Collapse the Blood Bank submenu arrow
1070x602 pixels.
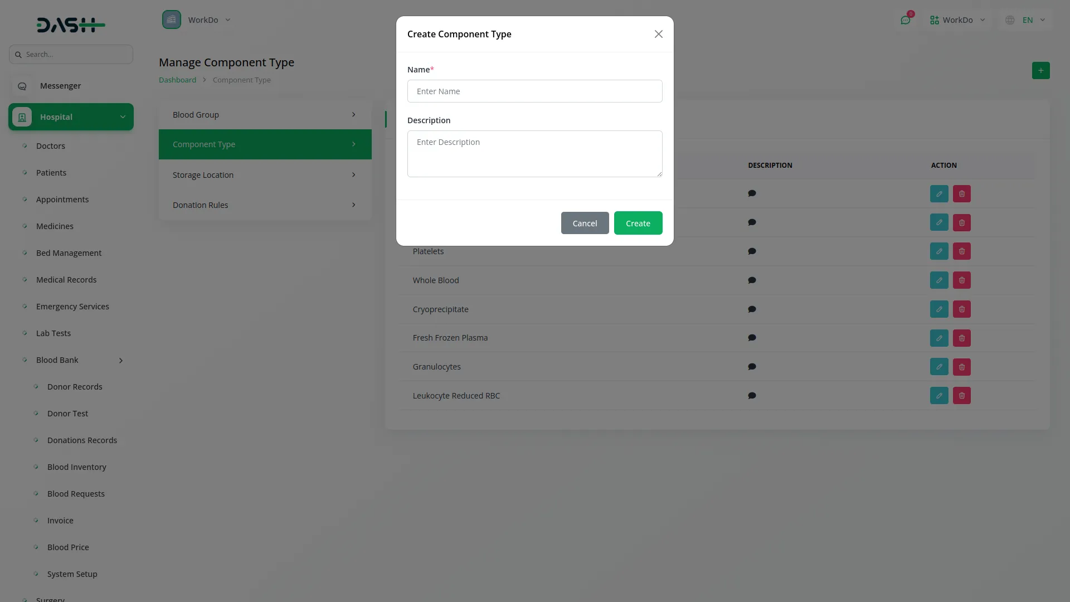coord(120,361)
